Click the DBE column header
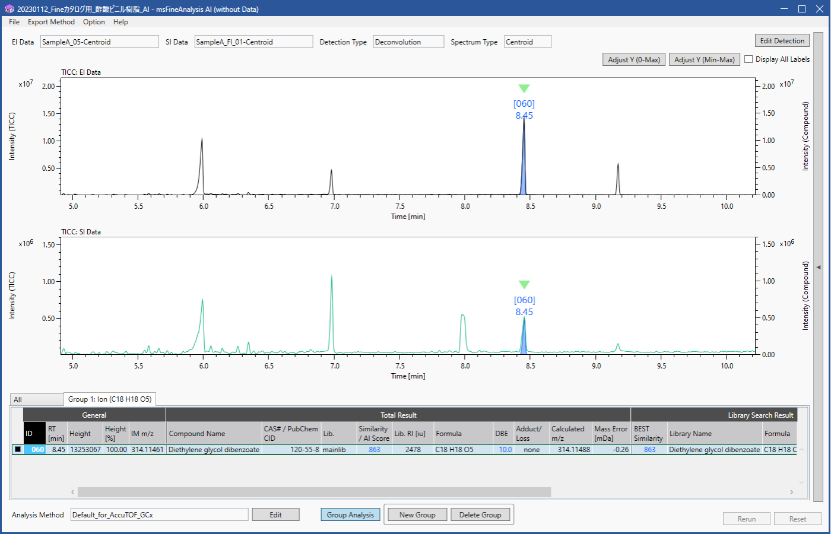Viewport: 831px width, 534px height. click(502, 434)
